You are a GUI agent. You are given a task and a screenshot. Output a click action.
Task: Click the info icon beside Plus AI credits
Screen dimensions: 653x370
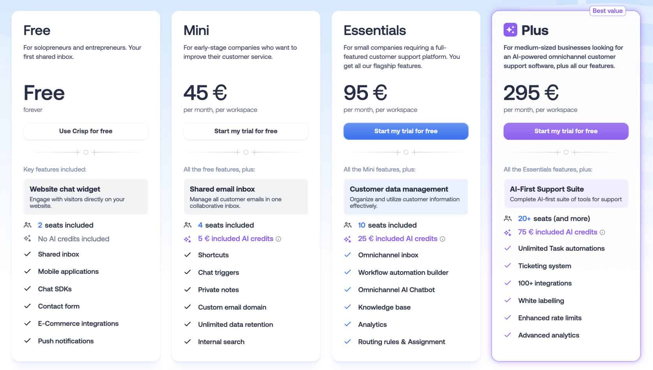click(x=602, y=233)
